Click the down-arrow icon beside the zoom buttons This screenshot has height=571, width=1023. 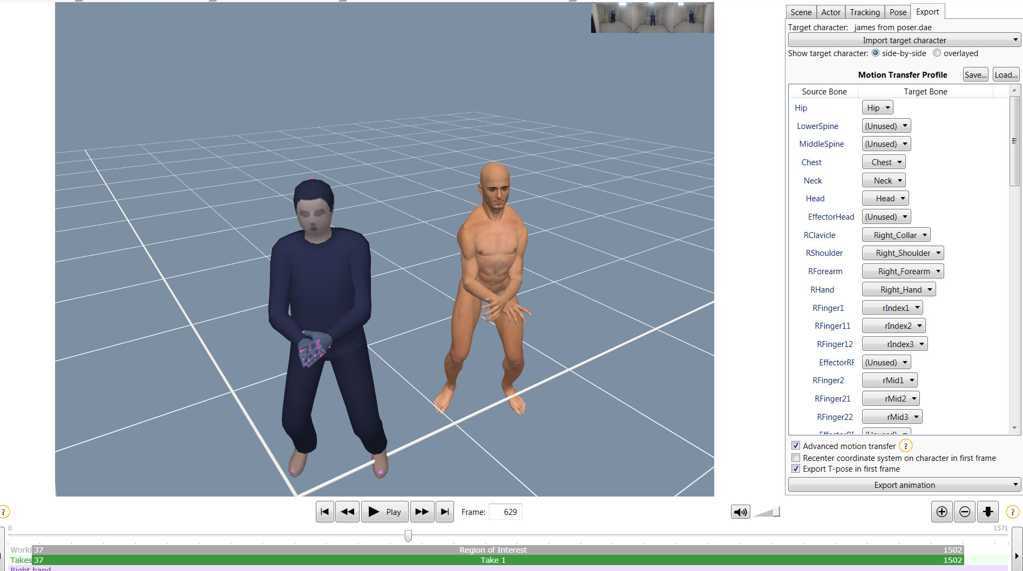988,512
